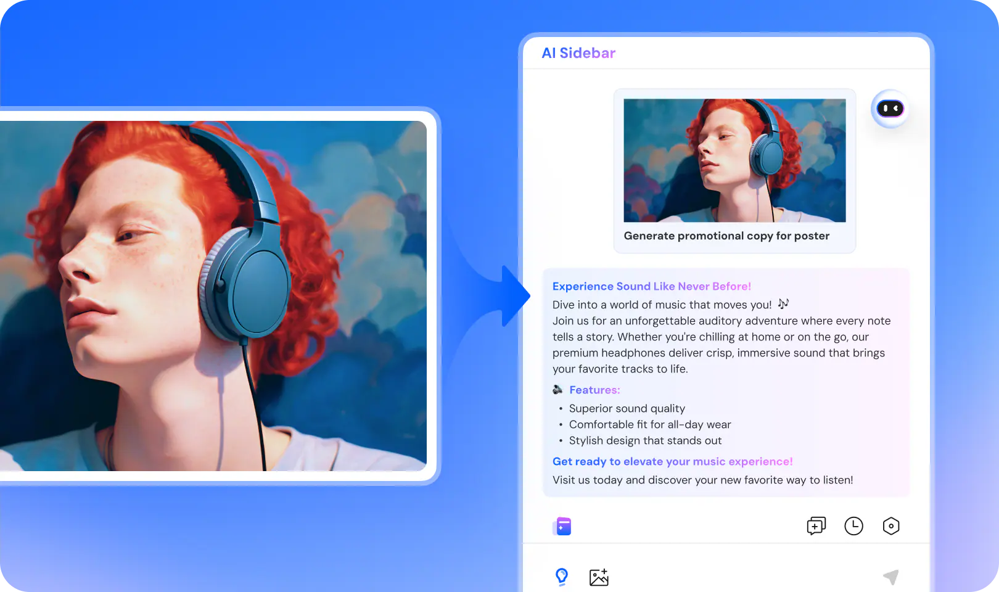The height and width of the screenshot is (592, 999).
Task: Click 'Get ready to elevate your music experience!'
Action: pyautogui.click(x=673, y=461)
